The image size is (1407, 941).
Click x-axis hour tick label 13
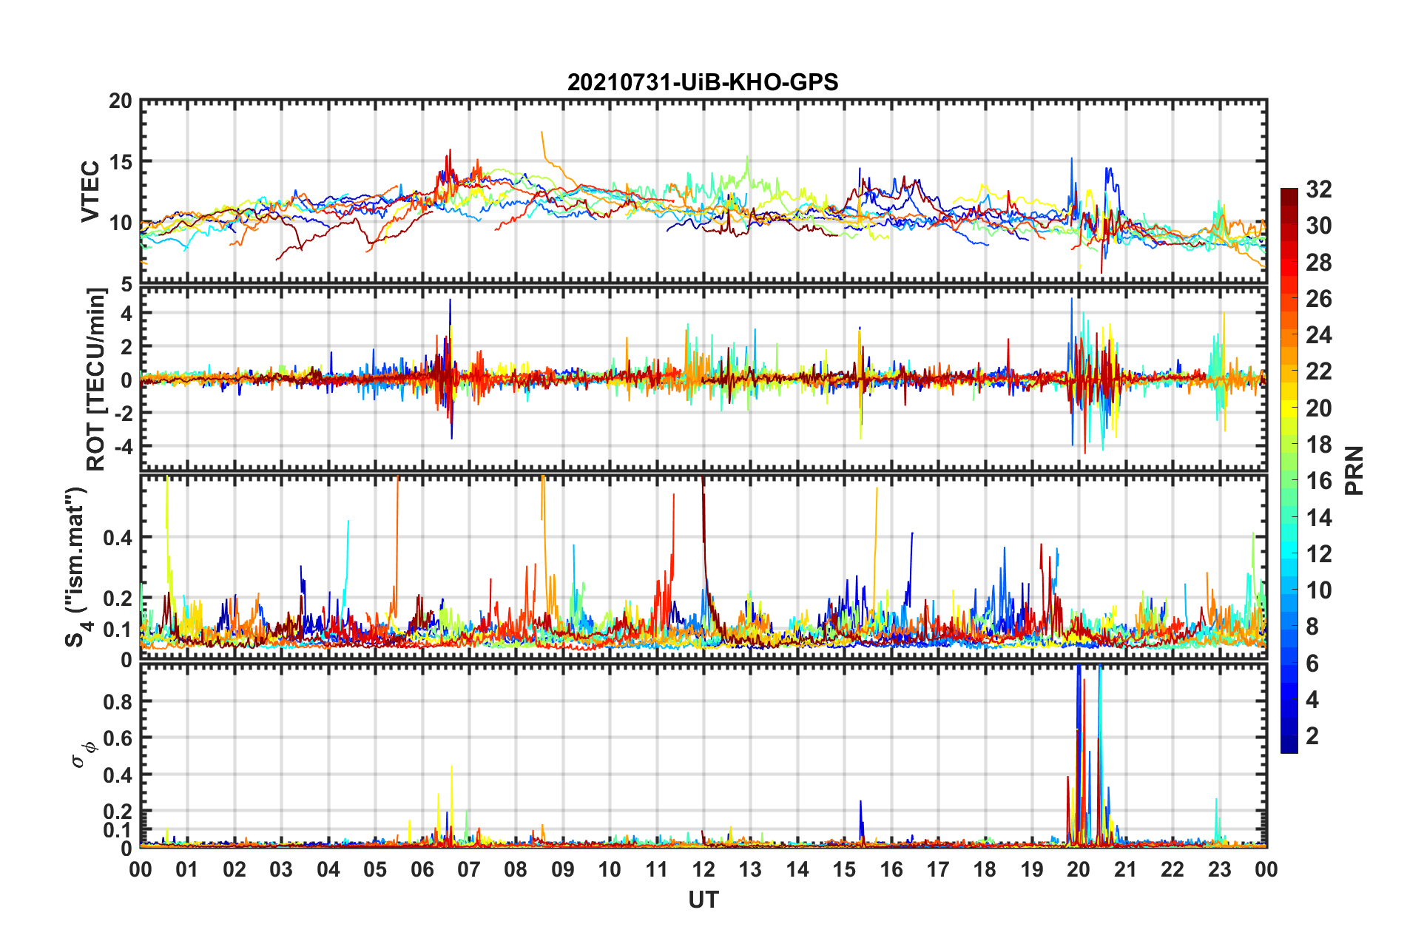[750, 869]
